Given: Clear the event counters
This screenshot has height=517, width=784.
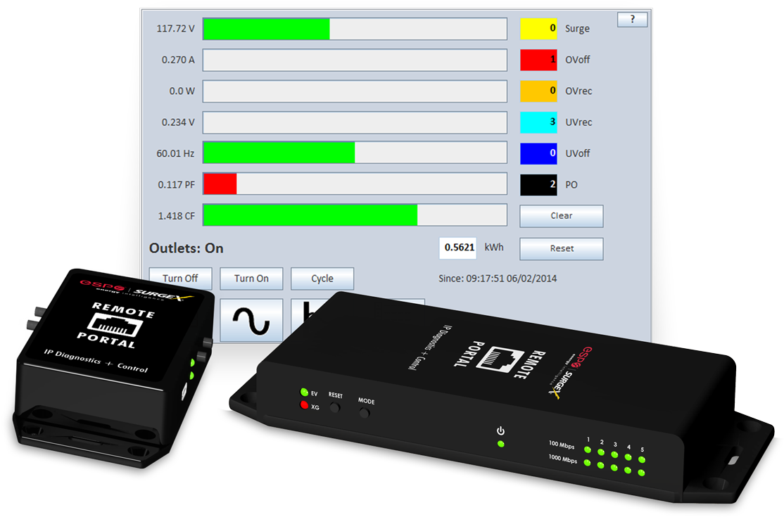Looking at the screenshot, I should pyautogui.click(x=561, y=215).
